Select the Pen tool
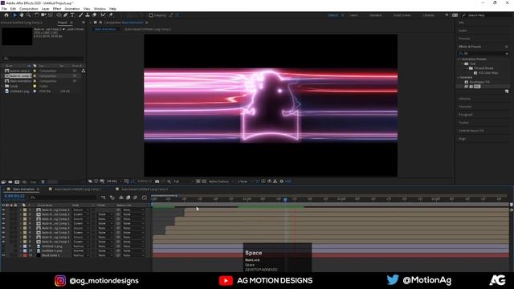 66,15
